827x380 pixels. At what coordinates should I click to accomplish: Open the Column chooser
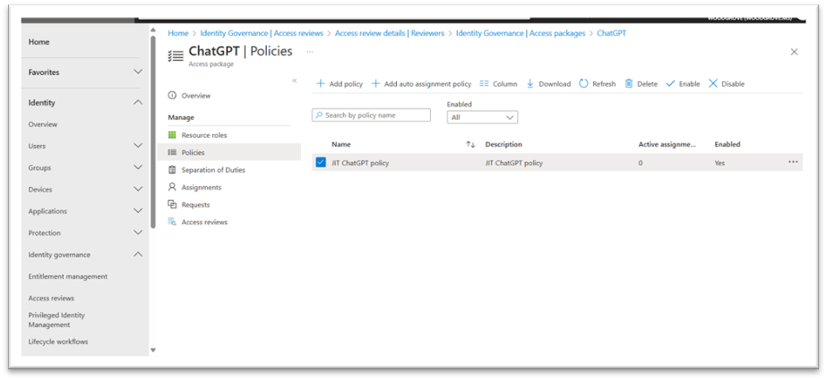click(x=498, y=84)
